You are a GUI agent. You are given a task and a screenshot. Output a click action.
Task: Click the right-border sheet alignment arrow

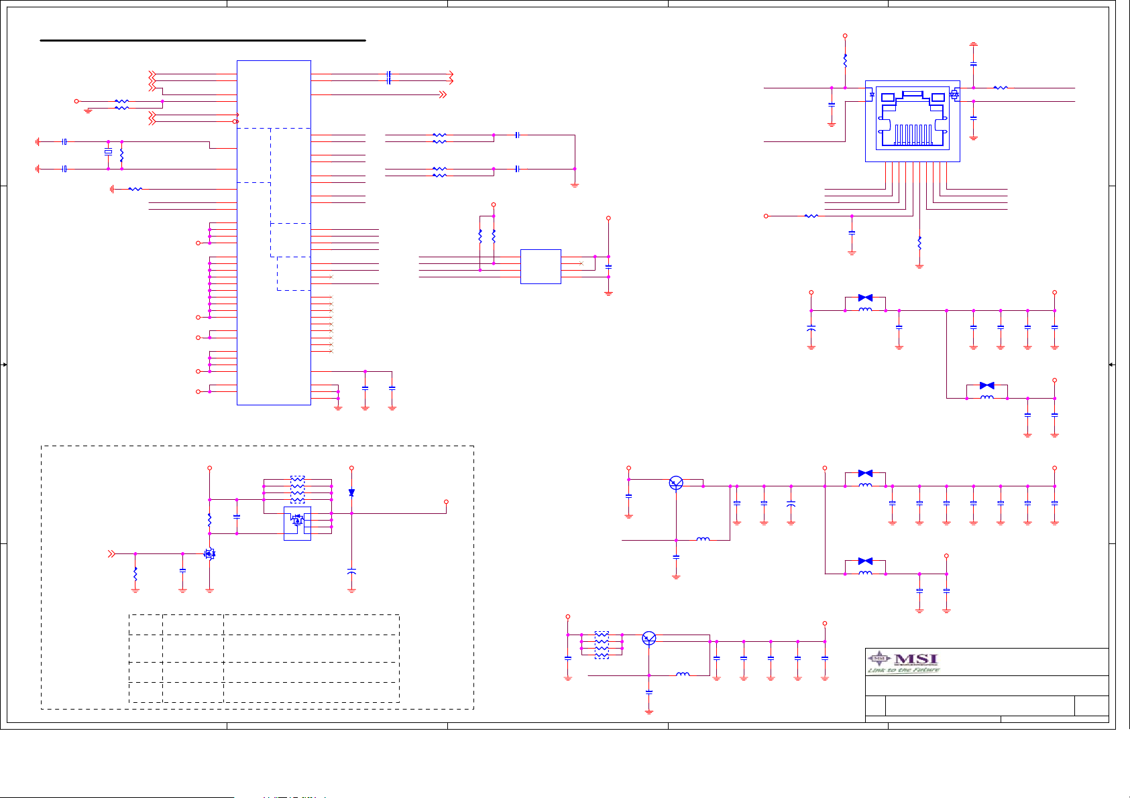(x=1111, y=364)
